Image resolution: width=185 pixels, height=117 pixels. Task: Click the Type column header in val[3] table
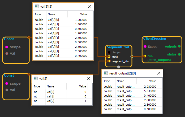37,86
